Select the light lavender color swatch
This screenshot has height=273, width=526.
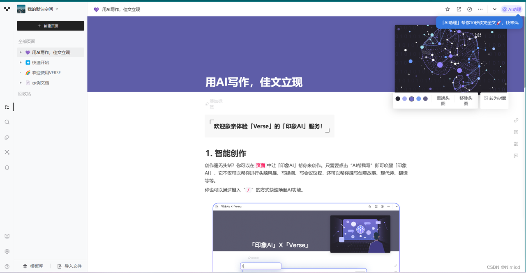405,99
